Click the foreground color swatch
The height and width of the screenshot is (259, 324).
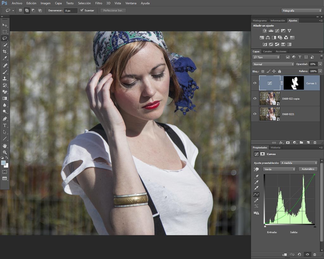point(3,163)
